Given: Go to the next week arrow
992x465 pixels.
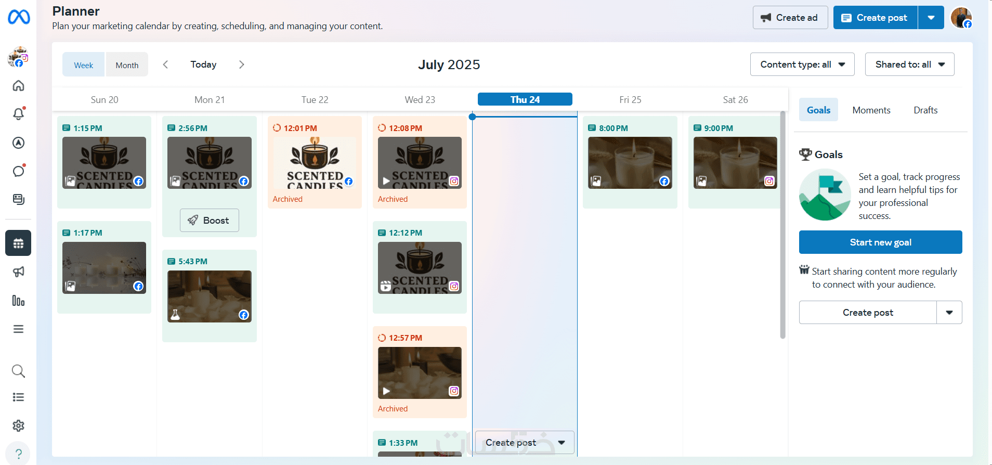Looking at the screenshot, I should (241, 64).
